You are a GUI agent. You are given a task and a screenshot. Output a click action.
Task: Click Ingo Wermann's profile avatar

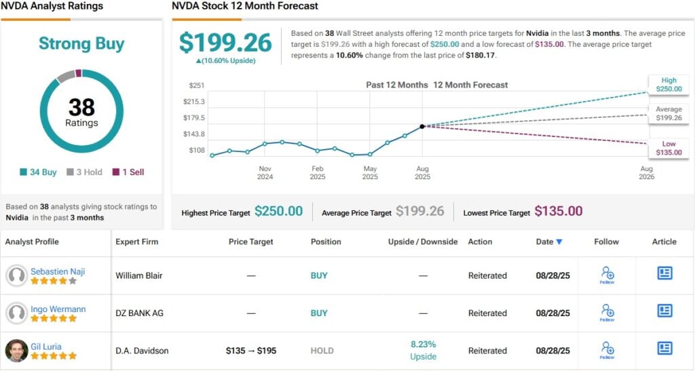coord(16,313)
